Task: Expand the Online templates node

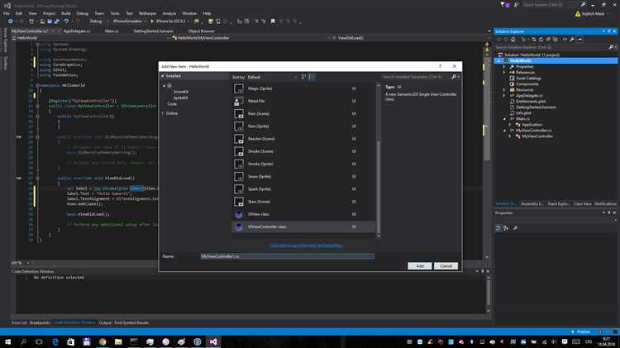Action: [164, 113]
